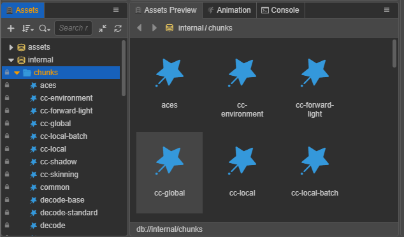Click the db://internal/chunks path text
The image size is (404, 237).
[x=170, y=229]
